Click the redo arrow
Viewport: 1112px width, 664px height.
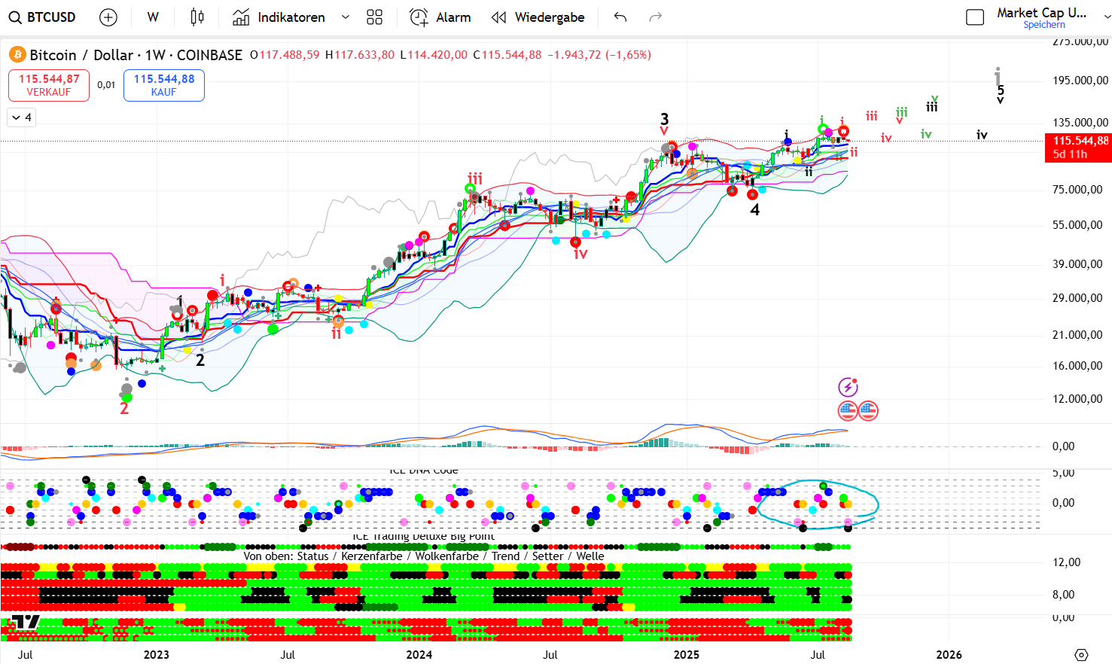click(656, 17)
